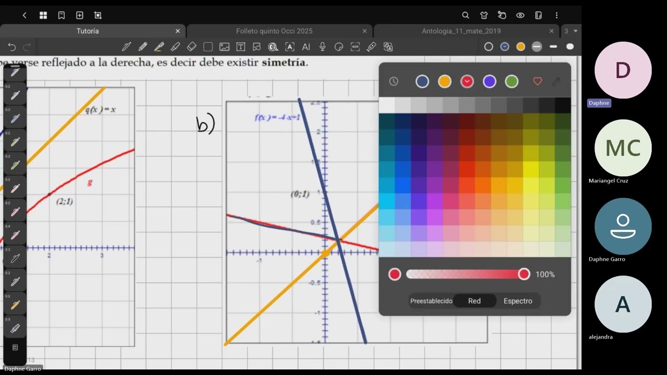Select the shapes tool
Image resolution: width=667 pixels, height=375 pixels.
(x=256, y=47)
